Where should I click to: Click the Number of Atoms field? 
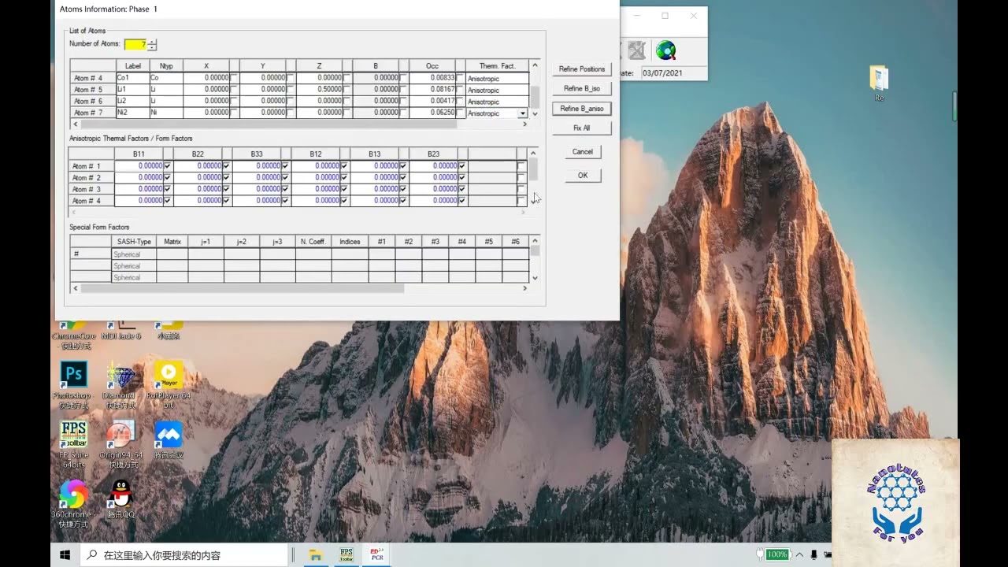[135, 45]
